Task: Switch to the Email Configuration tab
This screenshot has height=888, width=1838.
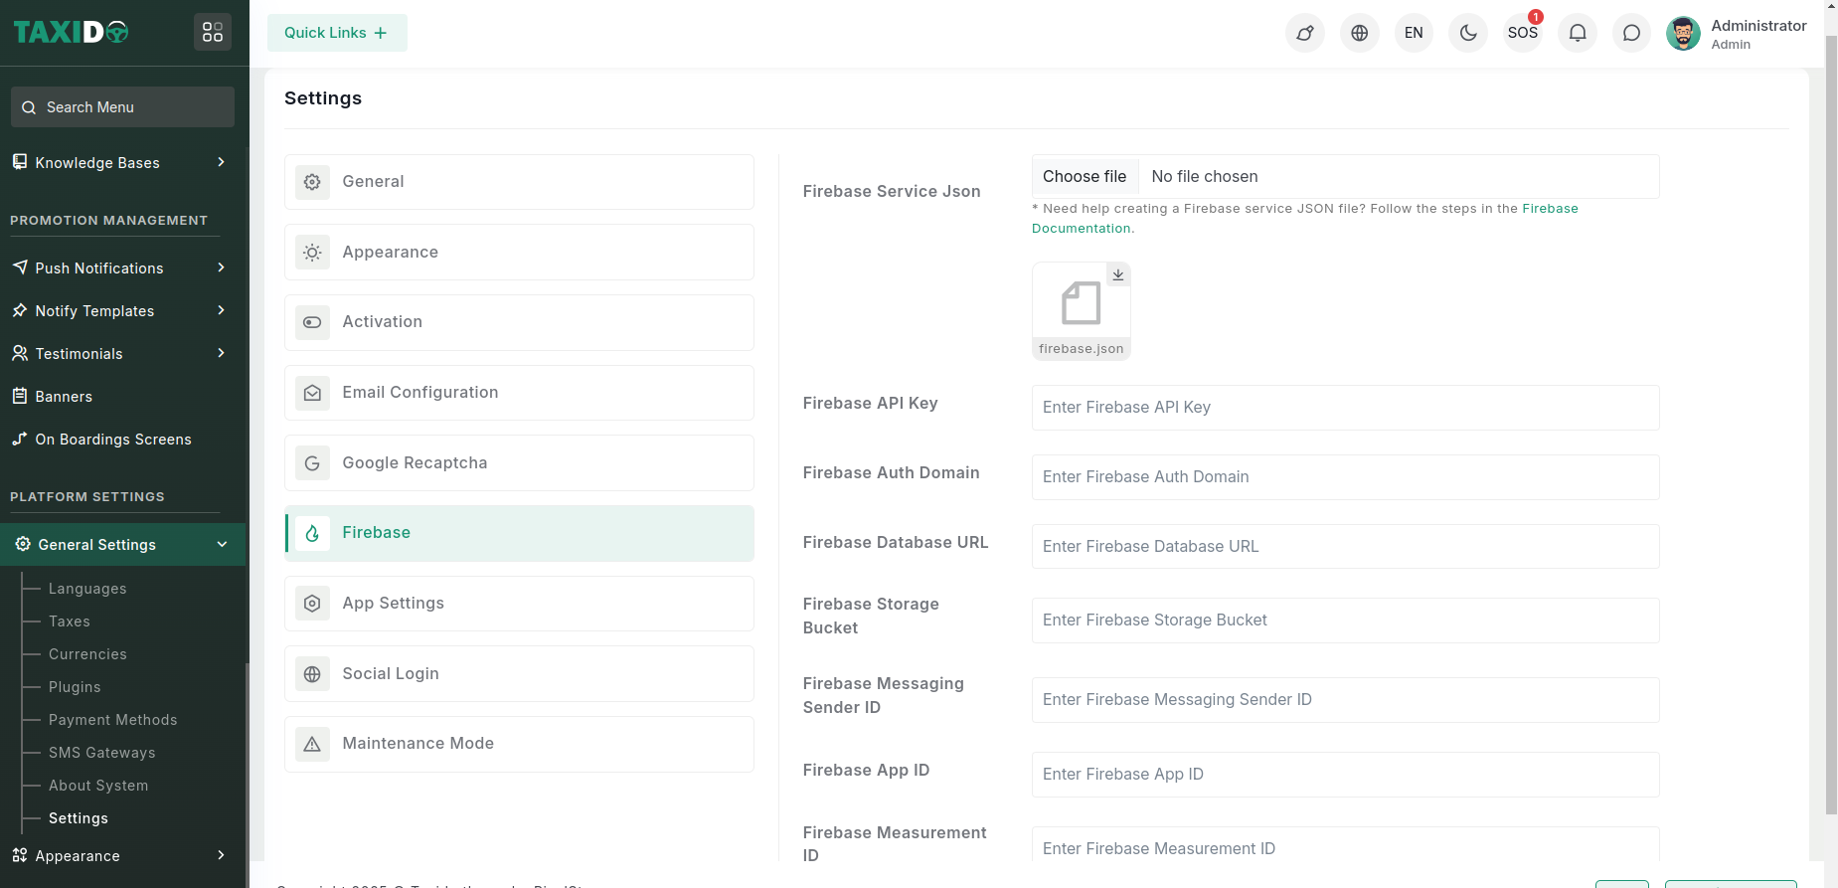Action: click(x=519, y=393)
